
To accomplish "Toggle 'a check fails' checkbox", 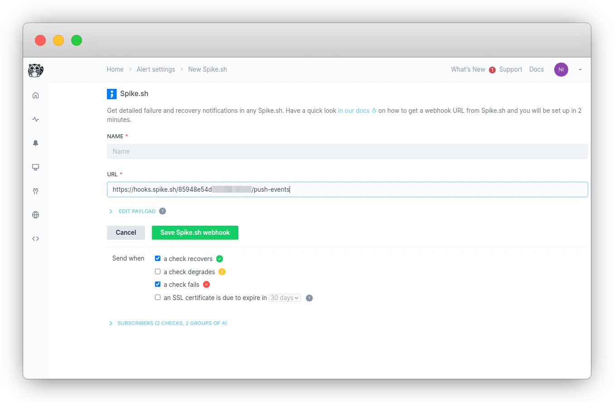I will point(158,284).
